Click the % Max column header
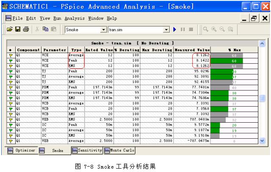The height and width of the screenshot is (172, 271). (234, 50)
